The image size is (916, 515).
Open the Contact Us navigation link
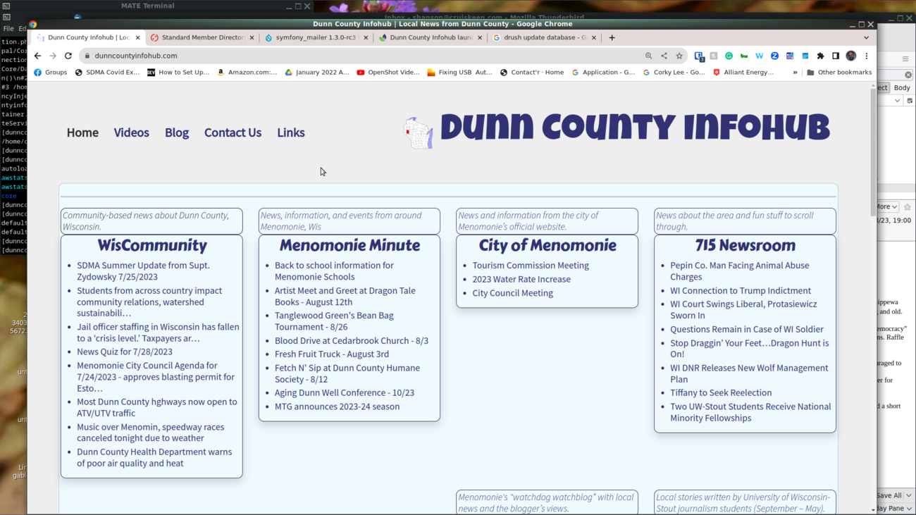click(233, 132)
